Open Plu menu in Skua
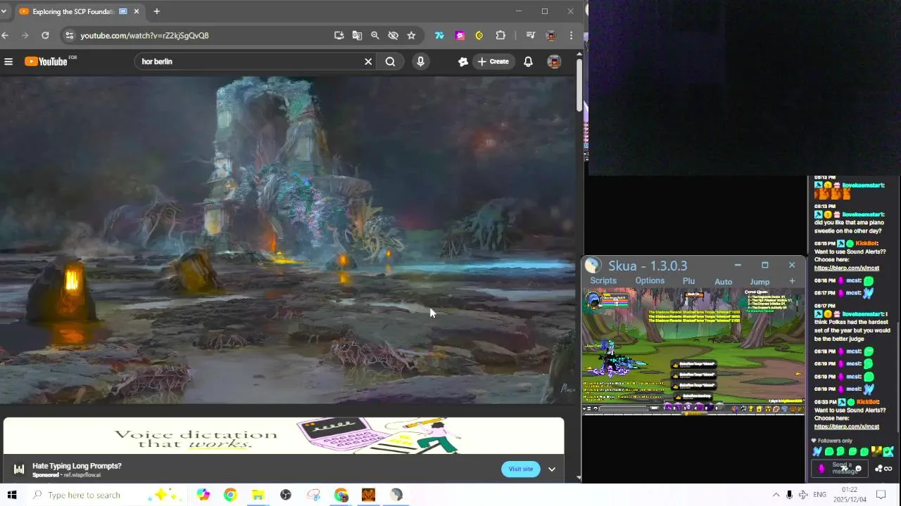The height and width of the screenshot is (506, 901). [x=688, y=281]
